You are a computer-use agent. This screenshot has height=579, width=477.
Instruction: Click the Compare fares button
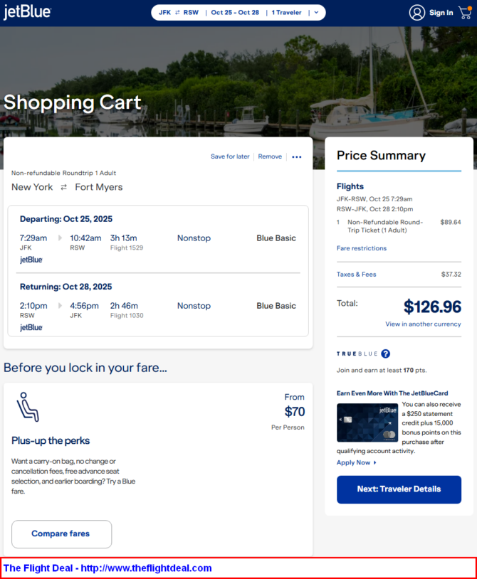click(61, 534)
